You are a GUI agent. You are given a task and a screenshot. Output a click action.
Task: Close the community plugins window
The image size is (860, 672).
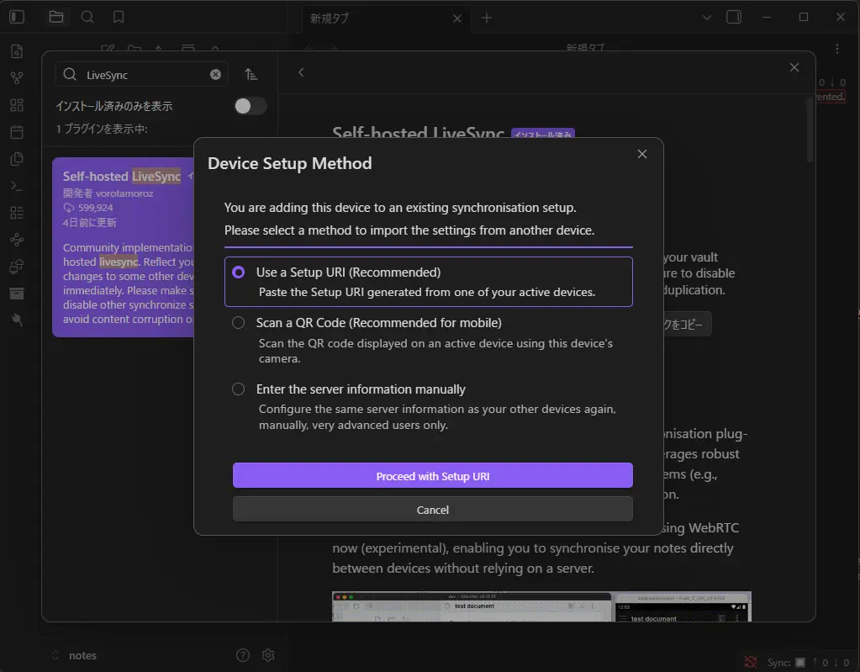click(x=794, y=67)
